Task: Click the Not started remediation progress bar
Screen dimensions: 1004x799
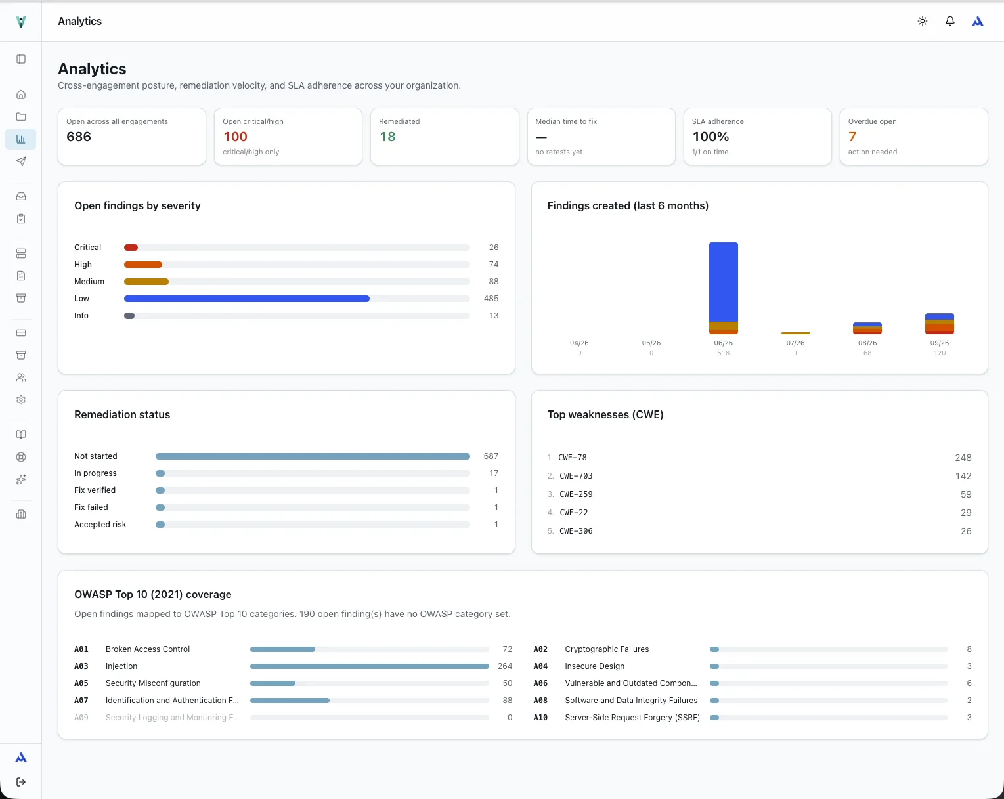Action: point(313,456)
